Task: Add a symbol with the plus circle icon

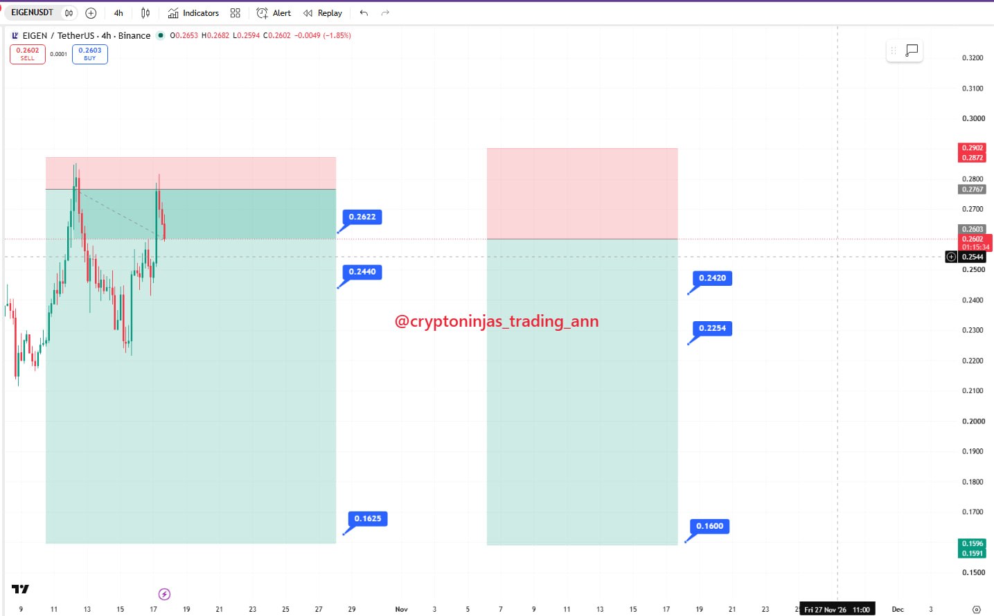Action: [91, 13]
